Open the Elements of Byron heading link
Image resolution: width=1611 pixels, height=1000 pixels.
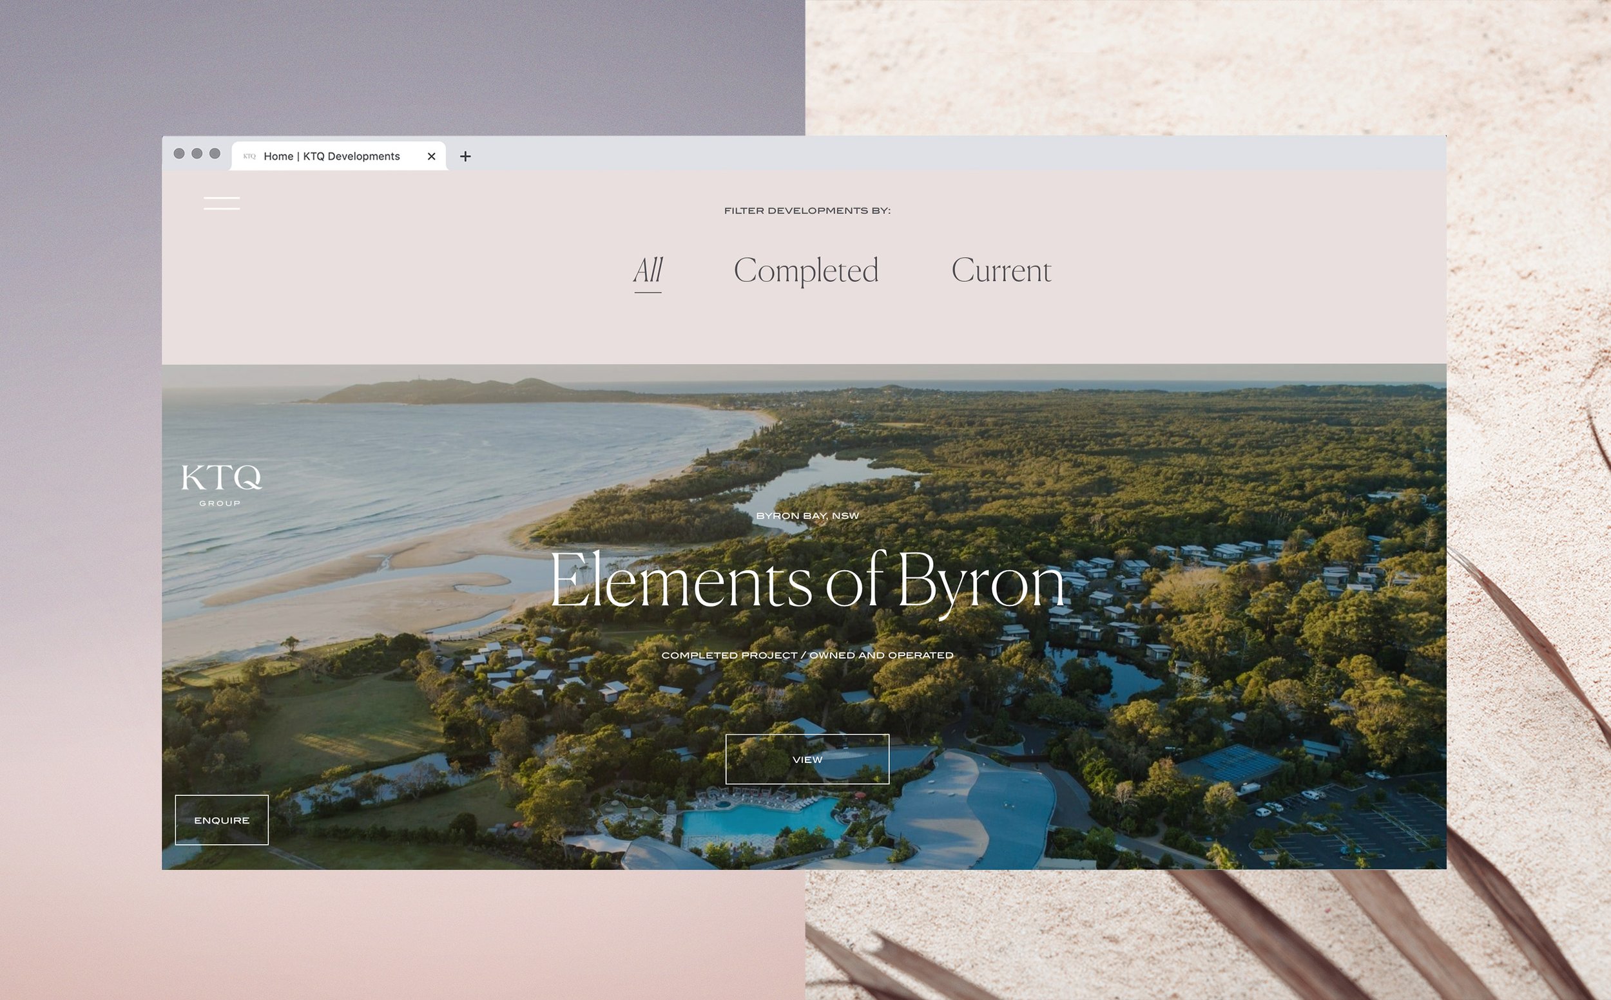click(807, 581)
